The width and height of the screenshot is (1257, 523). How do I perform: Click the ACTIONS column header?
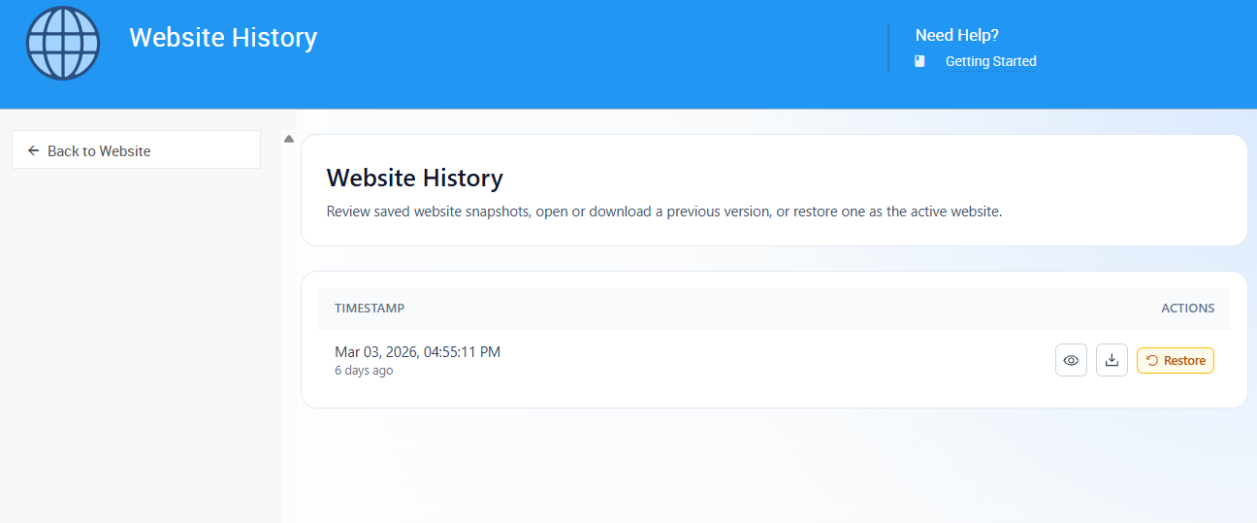1187,308
